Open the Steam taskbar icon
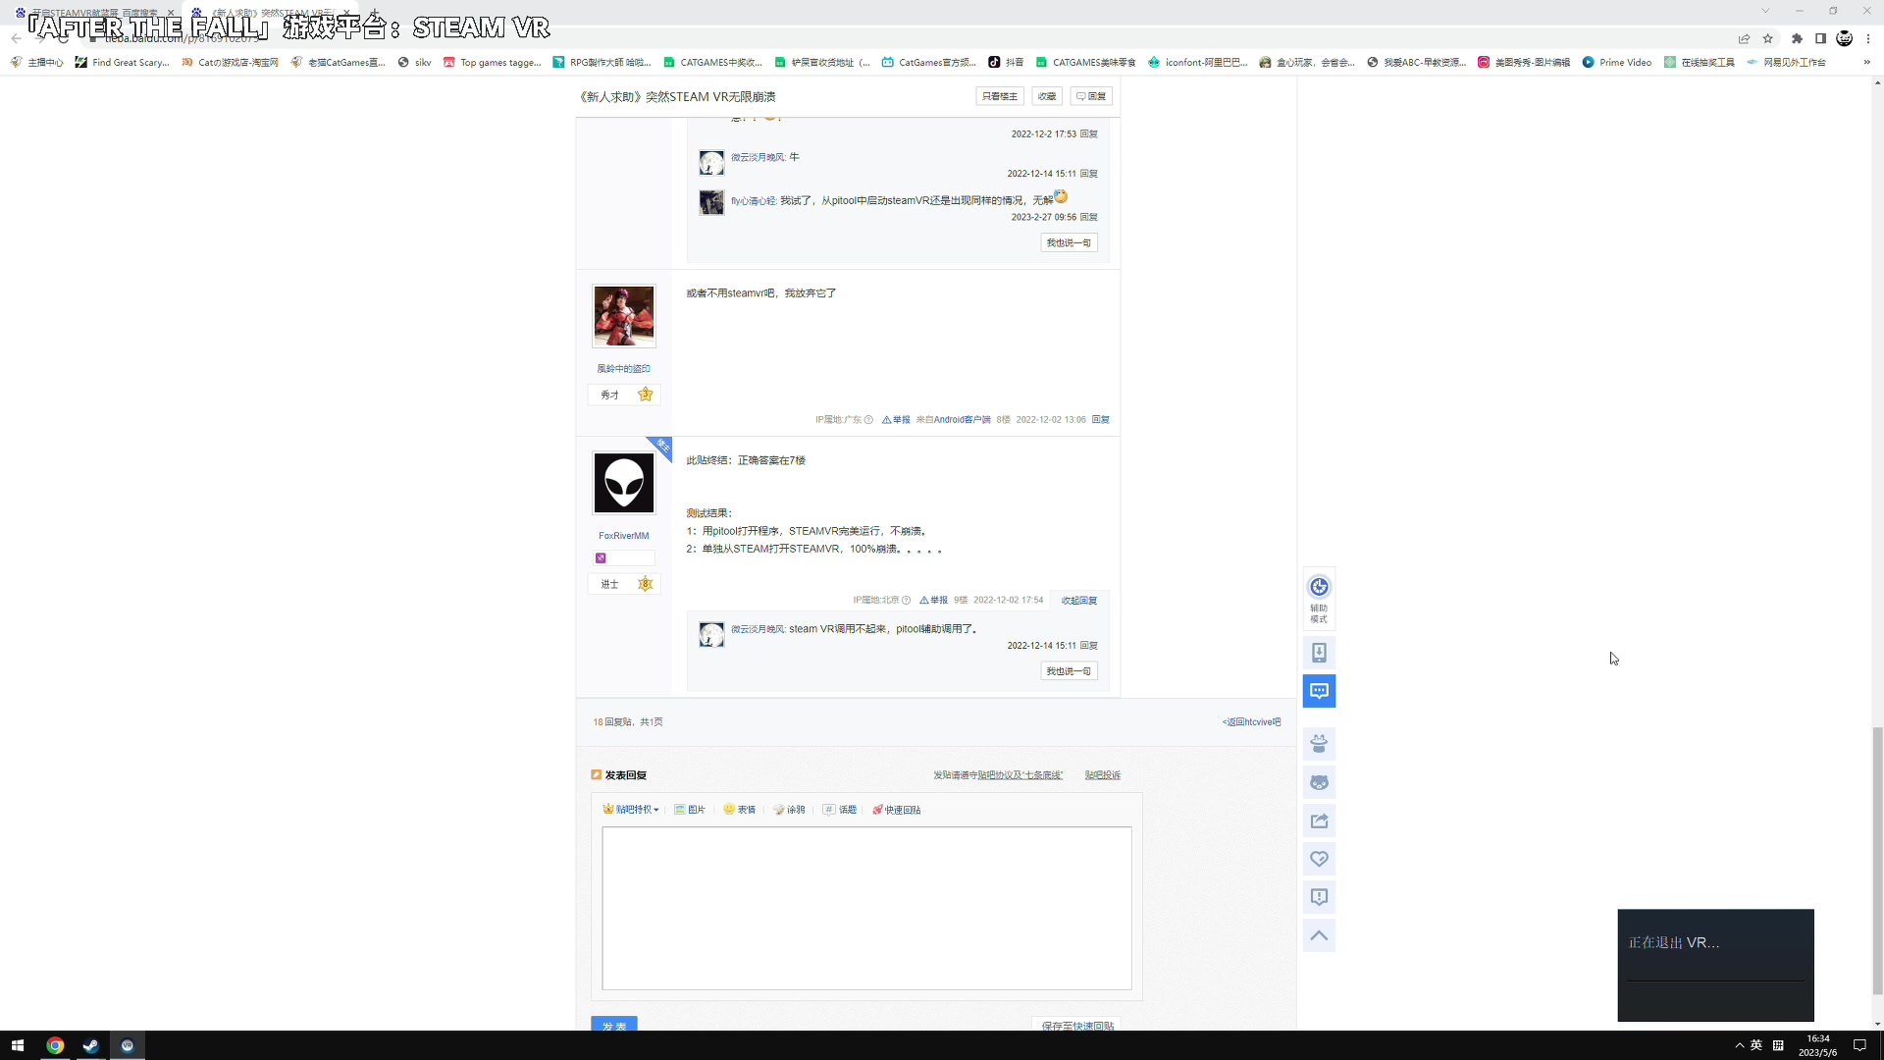Screen dimensions: 1884x1060 pyautogui.click(x=90, y=1045)
